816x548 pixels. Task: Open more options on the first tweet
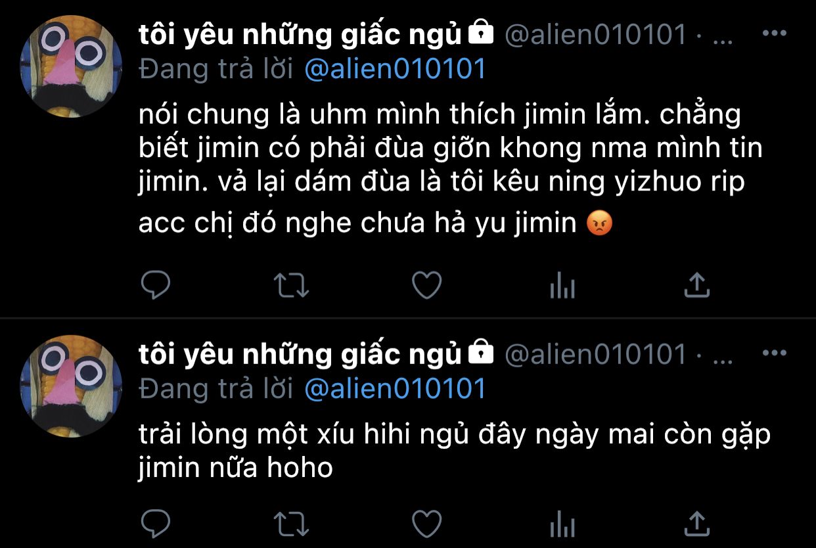[774, 33]
